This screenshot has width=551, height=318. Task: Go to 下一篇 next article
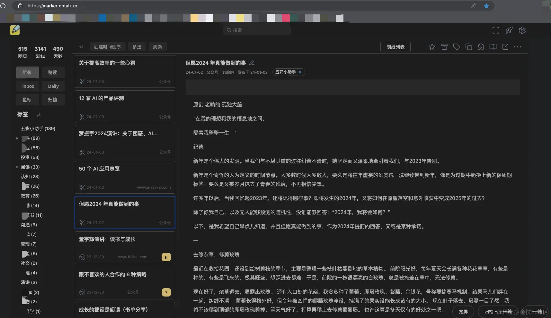pyautogui.click(x=536, y=312)
